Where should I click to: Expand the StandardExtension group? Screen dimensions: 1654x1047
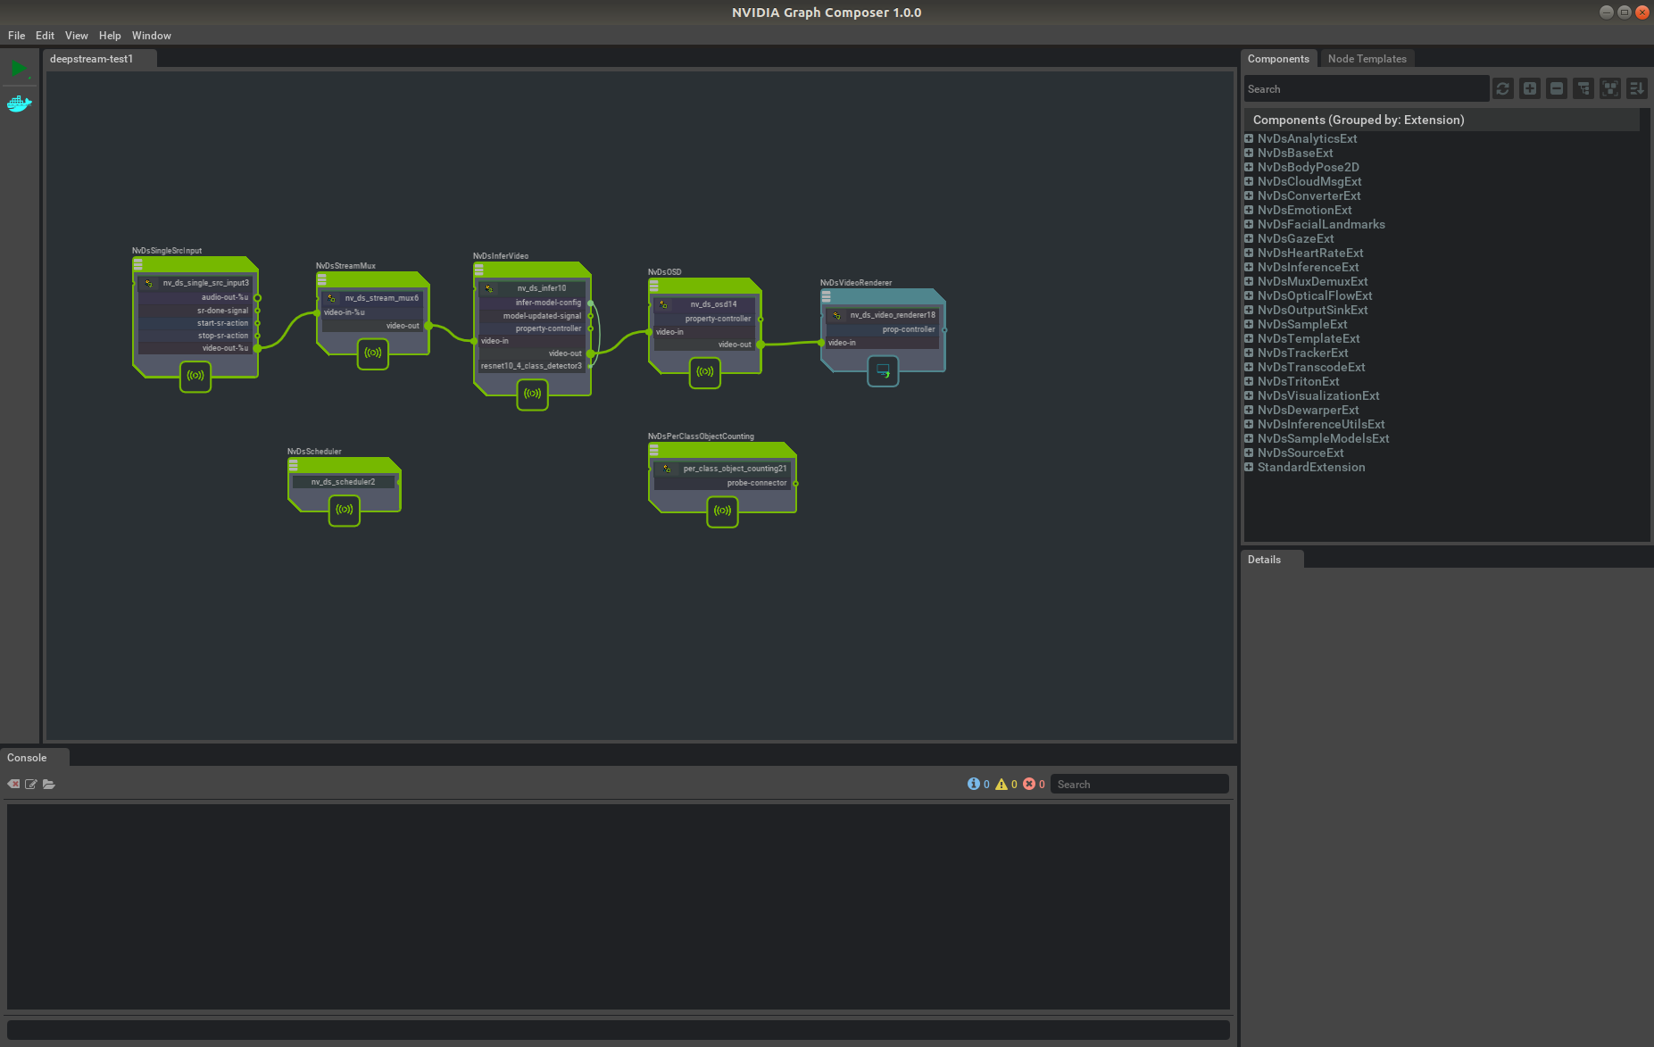point(1249,467)
